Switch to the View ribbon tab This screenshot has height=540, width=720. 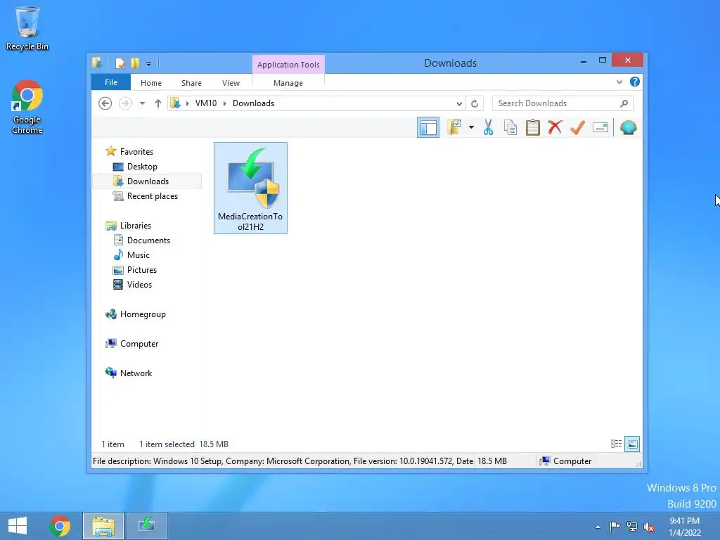click(231, 83)
